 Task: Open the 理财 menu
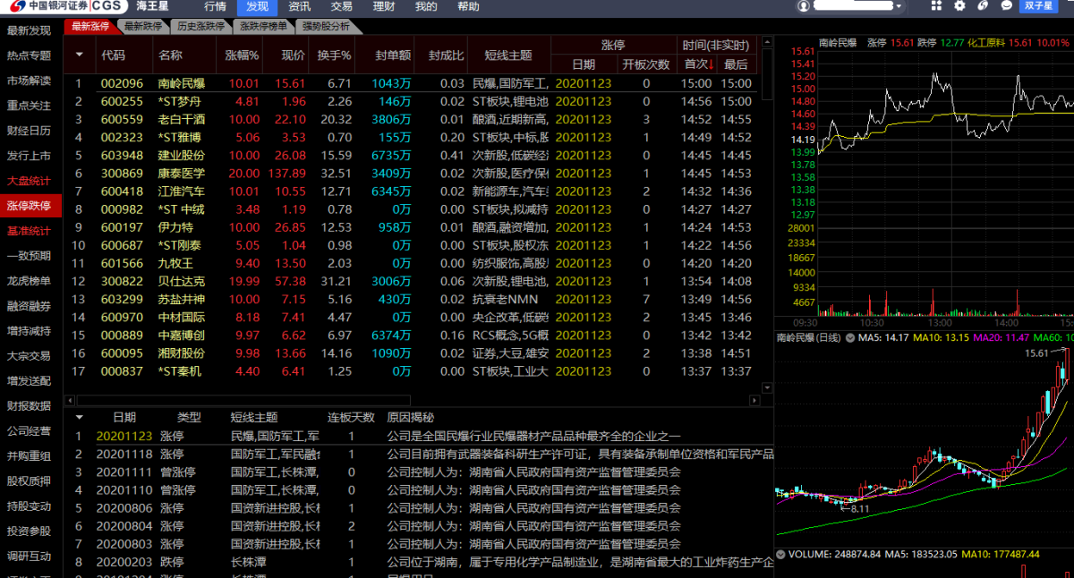[383, 6]
